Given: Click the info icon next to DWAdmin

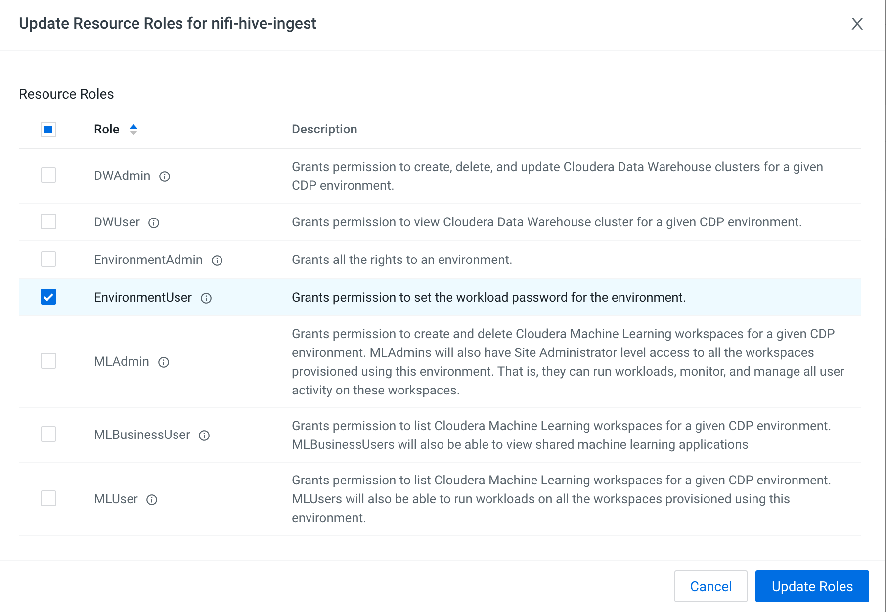Looking at the screenshot, I should [165, 176].
